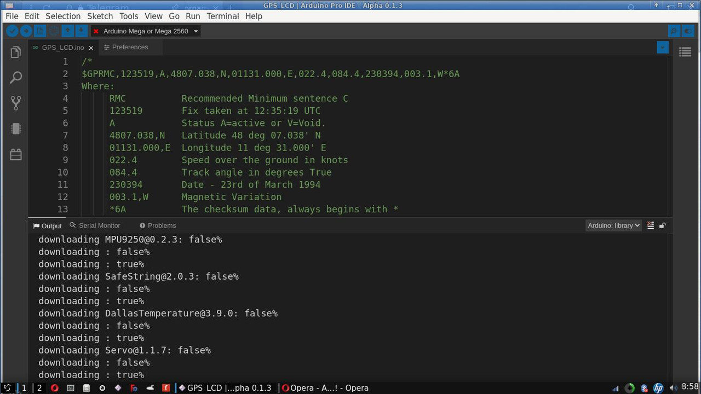Image resolution: width=701 pixels, height=394 pixels.
Task: Select workspace 2 in the taskbar
Action: pos(39,388)
